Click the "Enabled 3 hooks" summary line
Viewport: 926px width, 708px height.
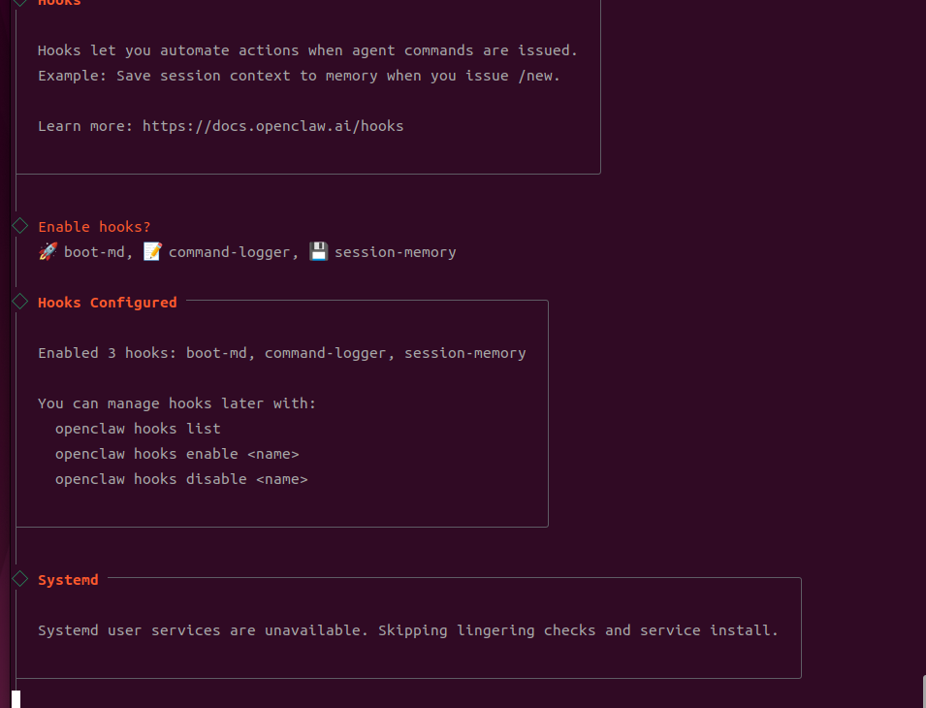(281, 353)
